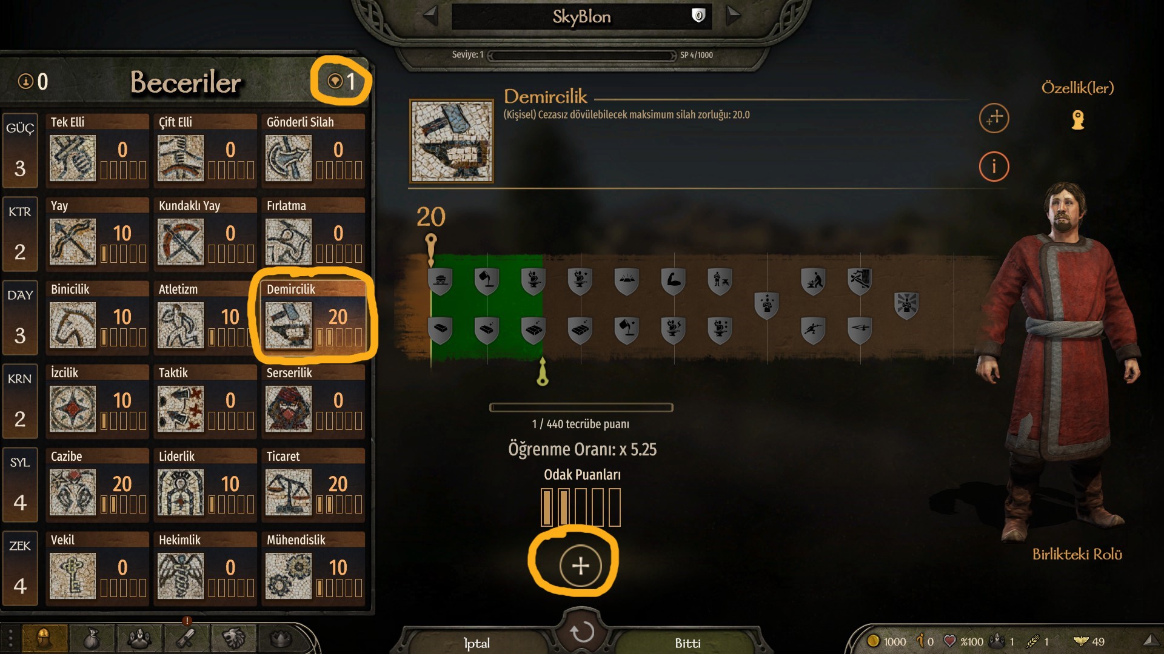Click the İptal button
Screen dimensions: 1164x654
[x=477, y=643]
